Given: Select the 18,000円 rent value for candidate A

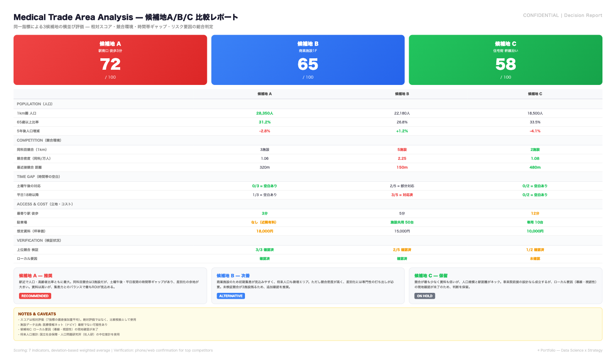Looking at the screenshot, I should click(264, 231).
